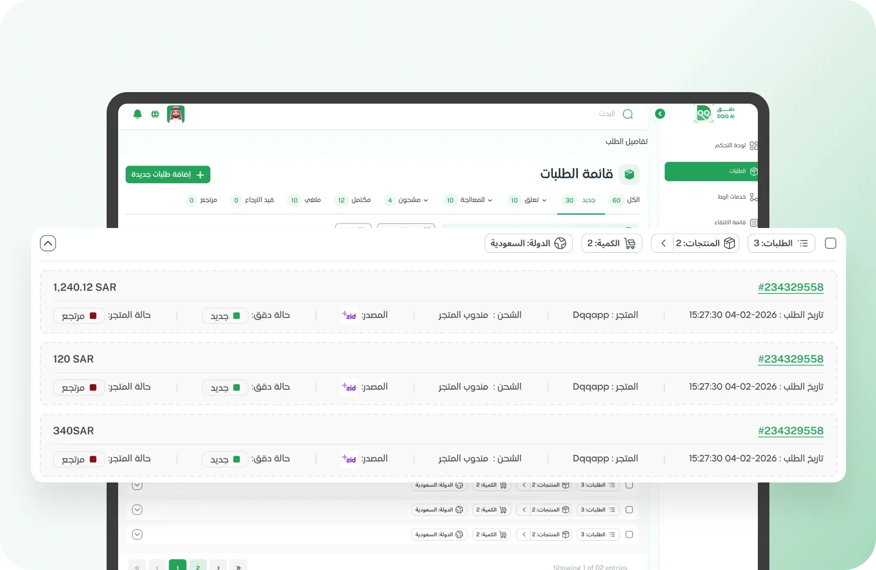Image resolution: width=876 pixels, height=570 pixels.
Task: Open first order link #234329558 (1,240.12 SAR)
Action: [x=790, y=287]
